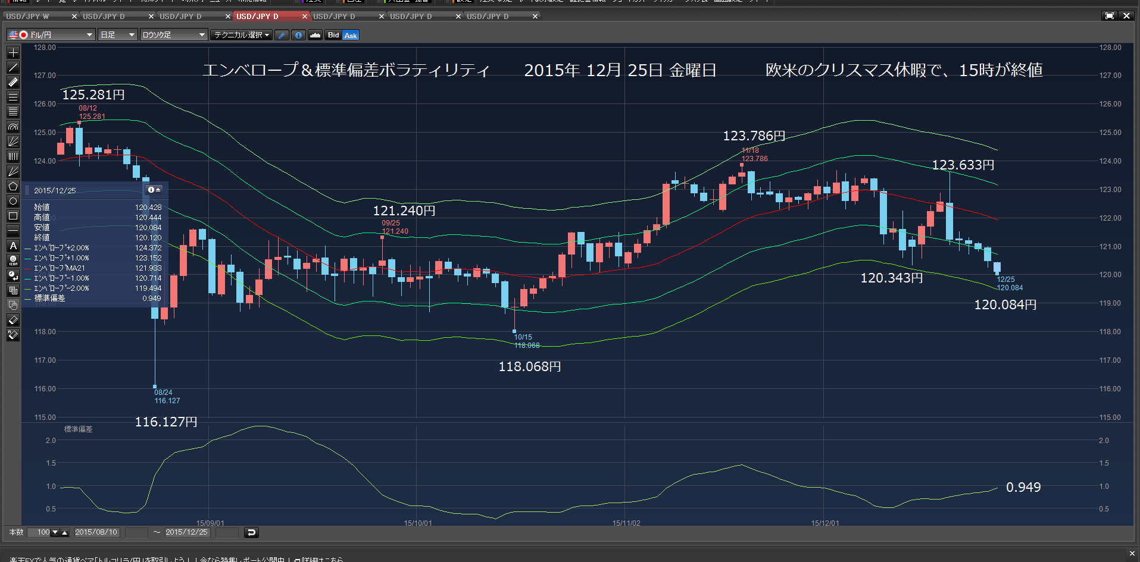1140x562 pixels.
Task: Click the bottom-most eraser clear-all tool
Action: click(13, 335)
